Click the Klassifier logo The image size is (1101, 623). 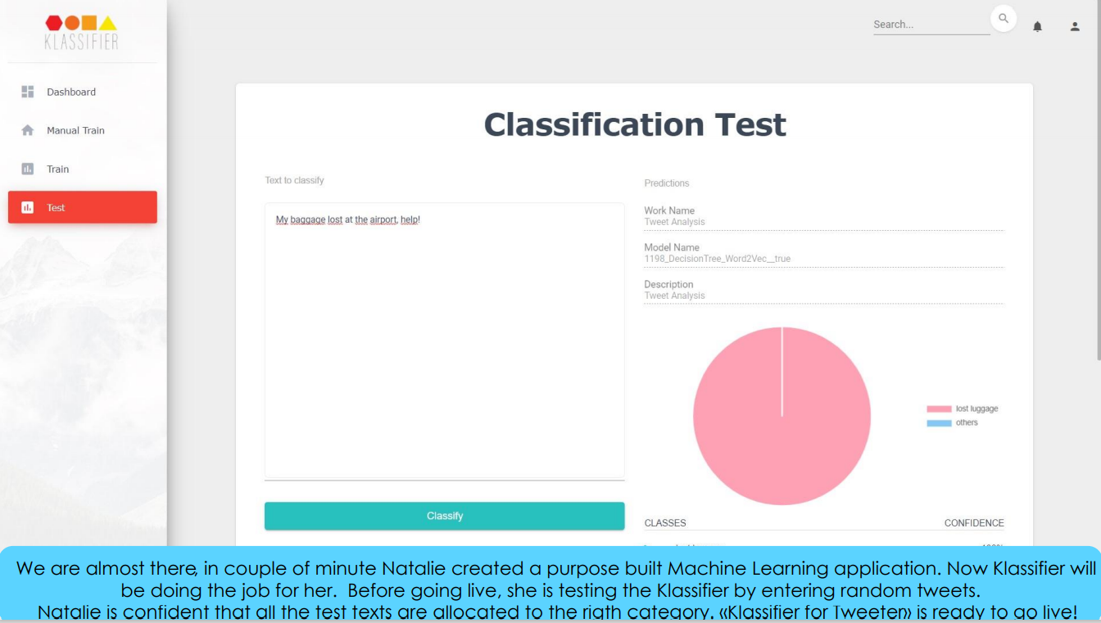(82, 32)
